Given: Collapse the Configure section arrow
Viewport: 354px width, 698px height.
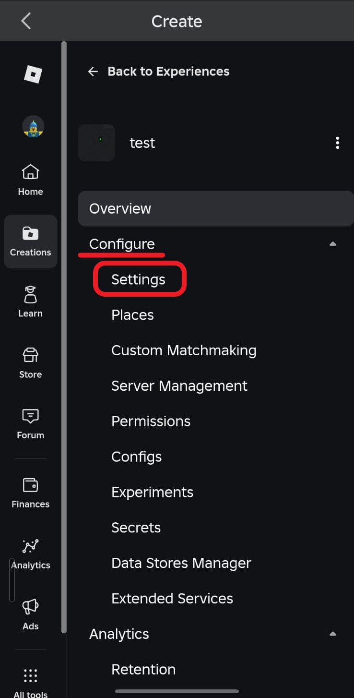Looking at the screenshot, I should pyautogui.click(x=333, y=244).
